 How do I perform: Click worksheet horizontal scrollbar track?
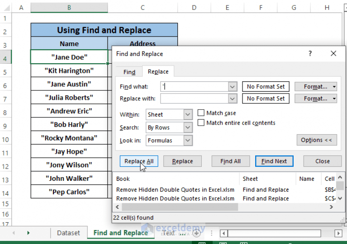coord(274,233)
